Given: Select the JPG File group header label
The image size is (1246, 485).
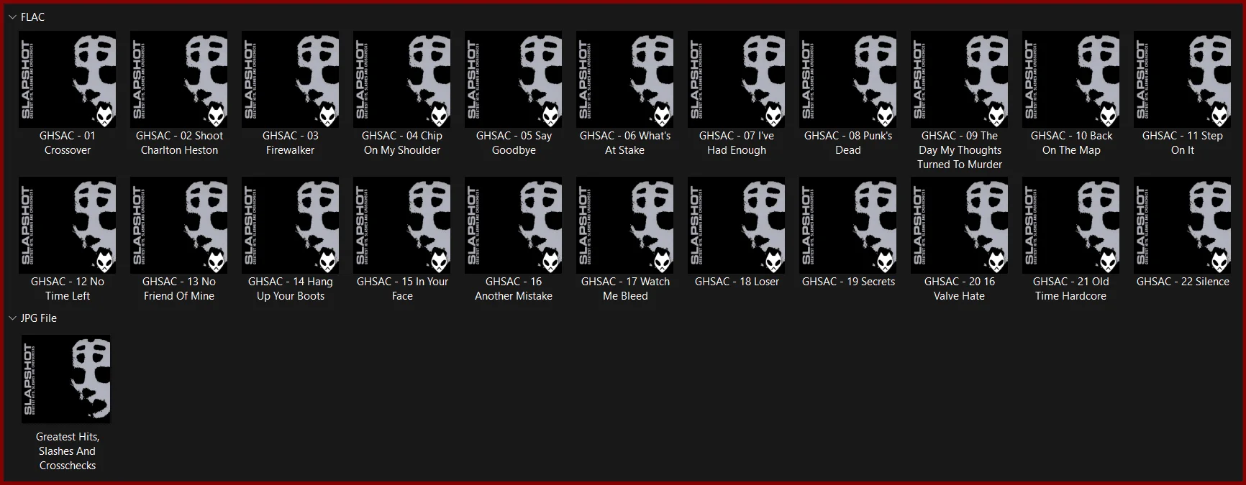Looking at the screenshot, I should click(39, 318).
